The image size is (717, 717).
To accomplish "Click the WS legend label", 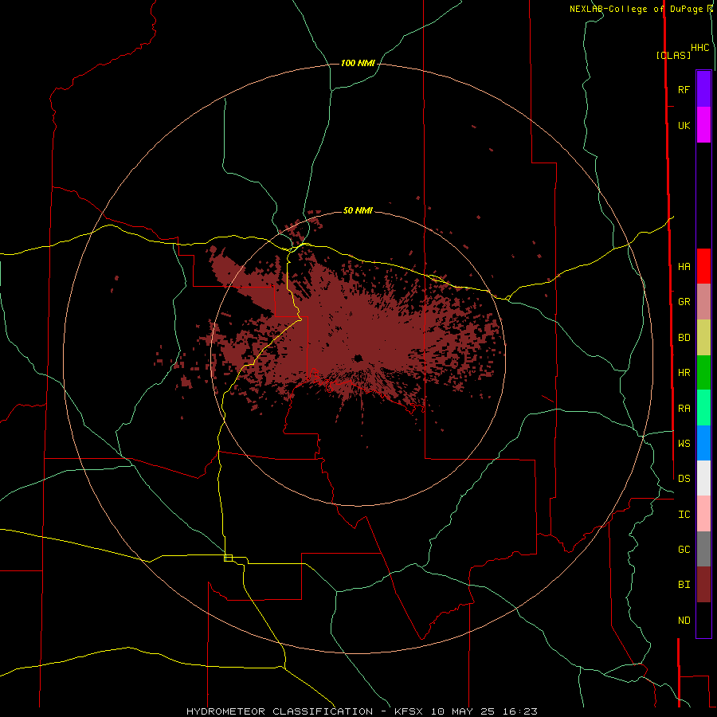I will click(684, 443).
